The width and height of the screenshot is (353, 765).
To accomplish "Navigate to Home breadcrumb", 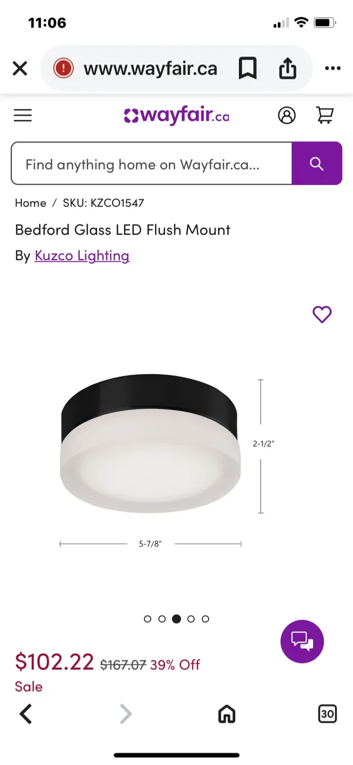I will (x=30, y=202).
